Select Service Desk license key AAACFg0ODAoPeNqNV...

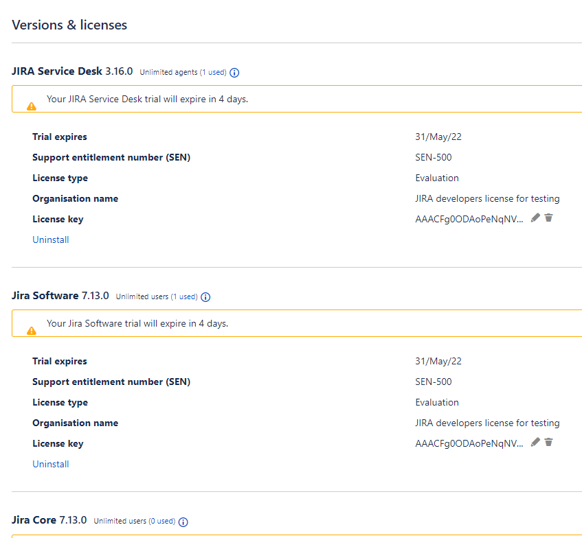tap(469, 219)
